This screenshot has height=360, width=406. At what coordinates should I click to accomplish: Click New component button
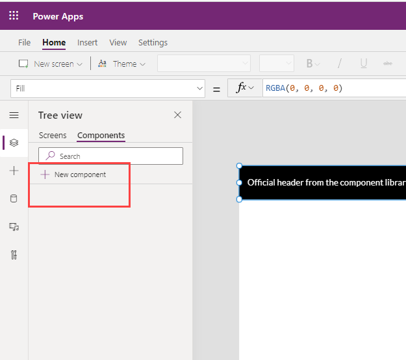click(x=73, y=174)
